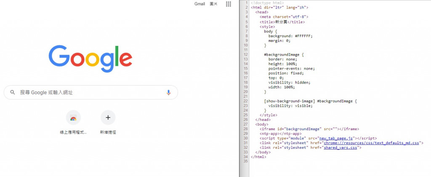Viewport: 431px width, 177px height.
Task: Open the text_defaults_md.css resource link
Action: point(371,143)
